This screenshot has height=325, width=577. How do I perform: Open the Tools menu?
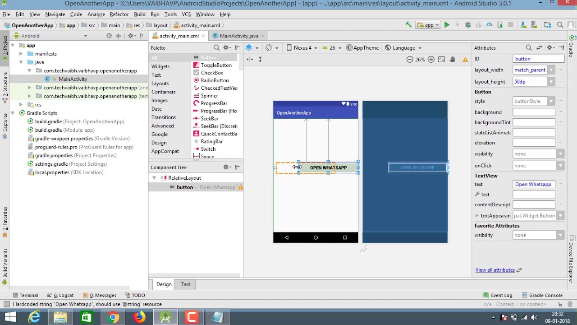170,14
